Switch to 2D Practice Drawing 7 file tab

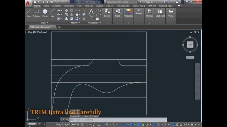[x=41, y=27]
